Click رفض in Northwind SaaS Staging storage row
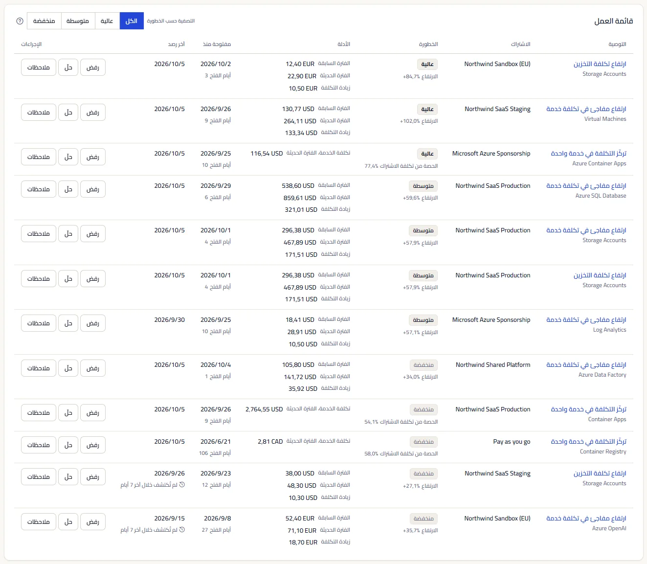Viewport: 647px width, 564px height. click(93, 477)
